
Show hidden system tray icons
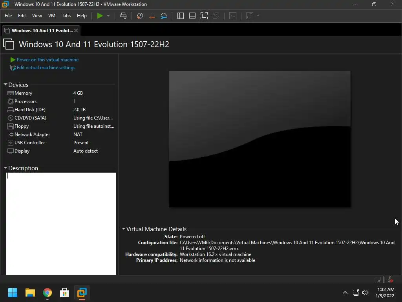[x=345, y=293]
